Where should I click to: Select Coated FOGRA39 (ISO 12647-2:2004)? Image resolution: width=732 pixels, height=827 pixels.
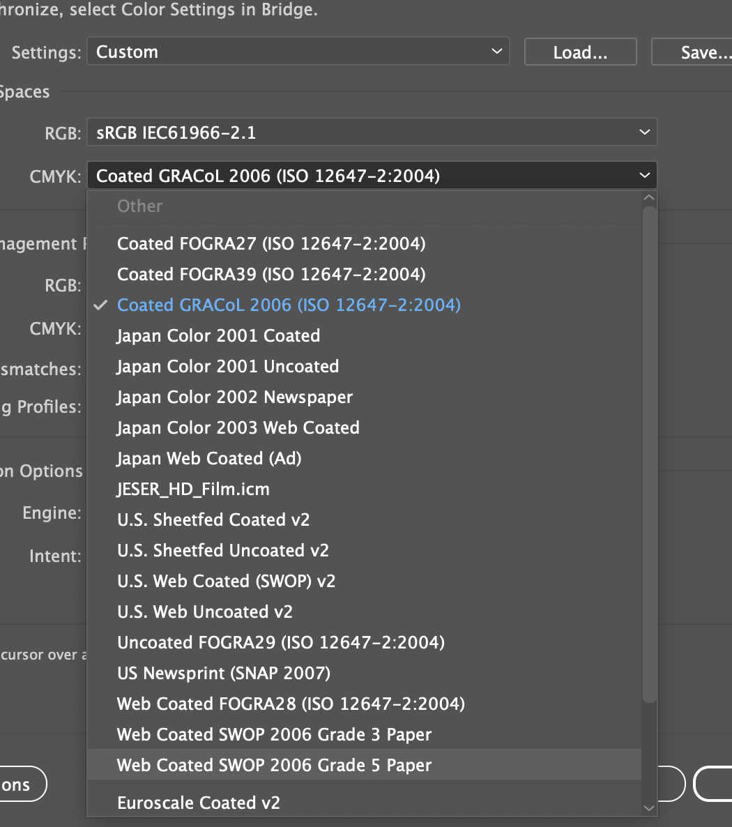[x=365, y=274]
